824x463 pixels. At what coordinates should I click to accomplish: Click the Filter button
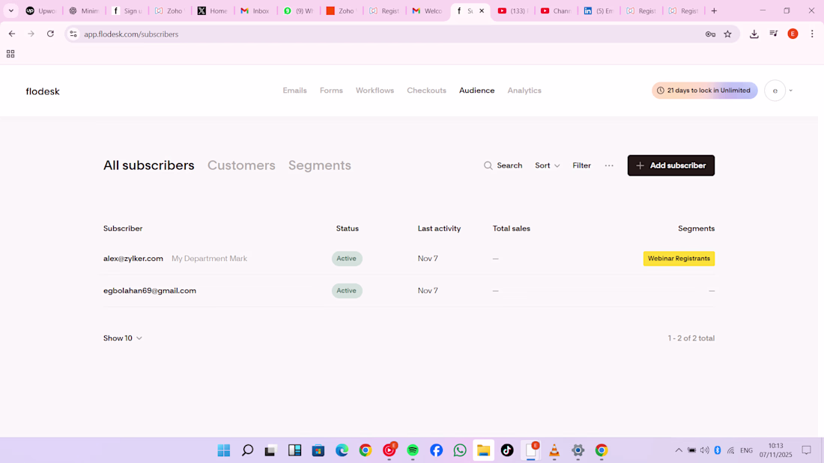tap(581, 165)
